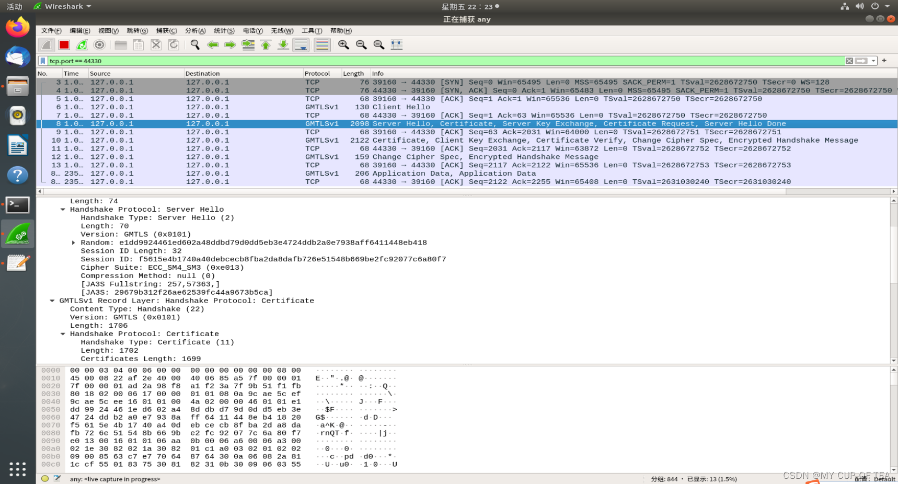Reload the capture file
The height and width of the screenshot is (484, 898).
pyautogui.click(x=174, y=45)
